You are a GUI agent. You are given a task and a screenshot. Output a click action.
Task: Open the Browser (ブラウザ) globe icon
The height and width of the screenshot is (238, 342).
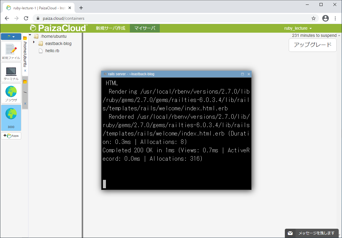(x=11, y=94)
